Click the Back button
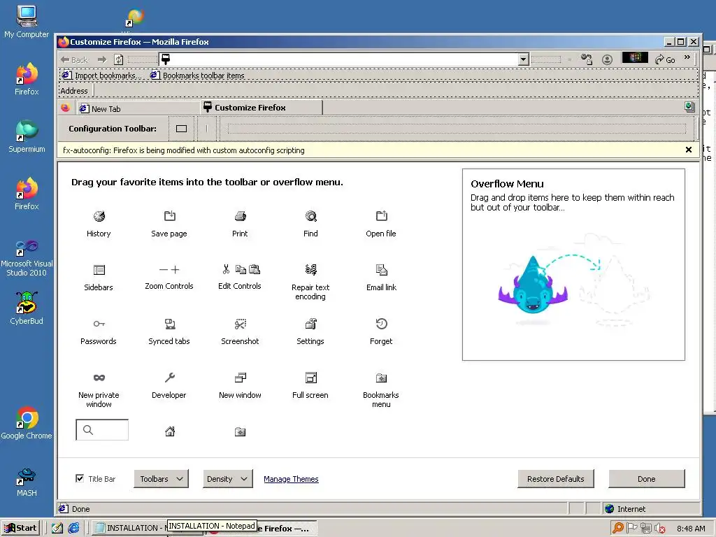The height and width of the screenshot is (537, 716). (74, 59)
